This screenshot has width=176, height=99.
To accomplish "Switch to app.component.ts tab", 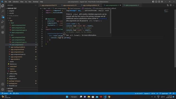I will click(x=69, y=5).
